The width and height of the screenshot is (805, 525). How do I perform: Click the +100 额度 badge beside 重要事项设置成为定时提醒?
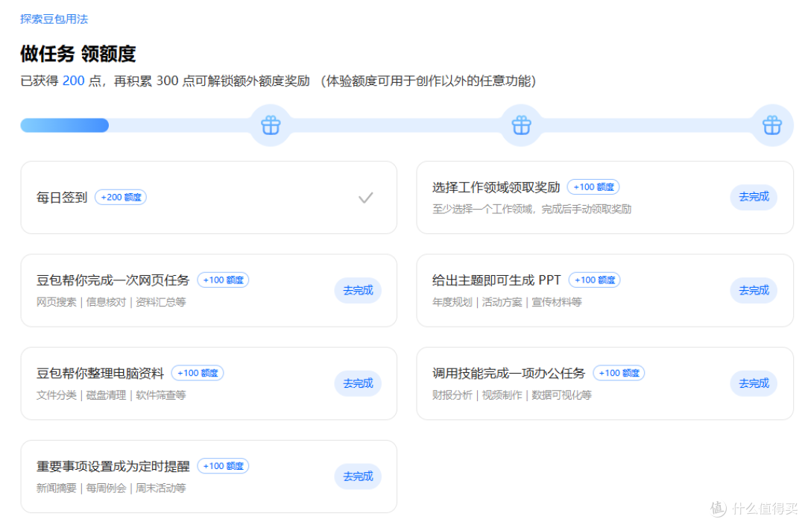click(224, 466)
